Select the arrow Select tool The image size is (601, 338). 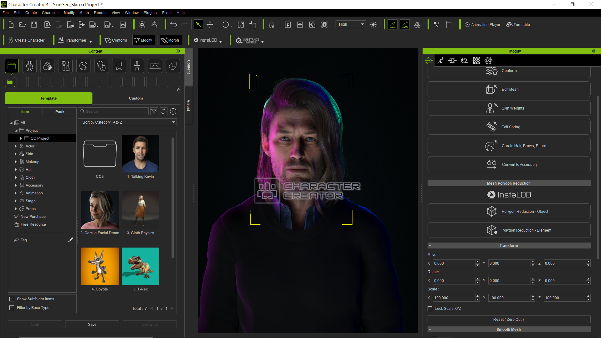198,24
